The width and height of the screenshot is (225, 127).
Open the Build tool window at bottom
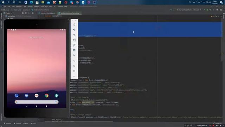point(26,123)
